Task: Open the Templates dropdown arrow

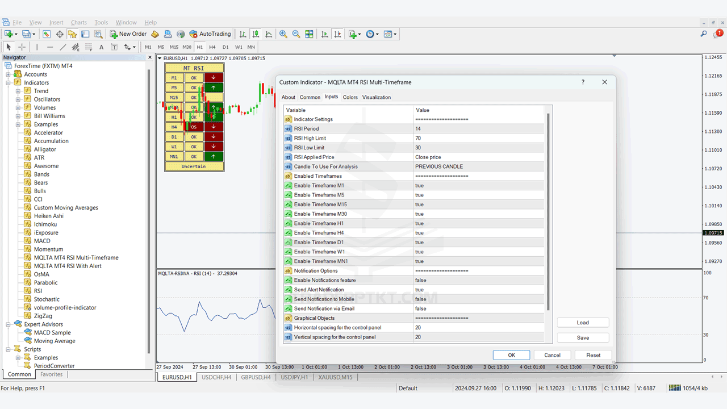Action: [x=395, y=34]
